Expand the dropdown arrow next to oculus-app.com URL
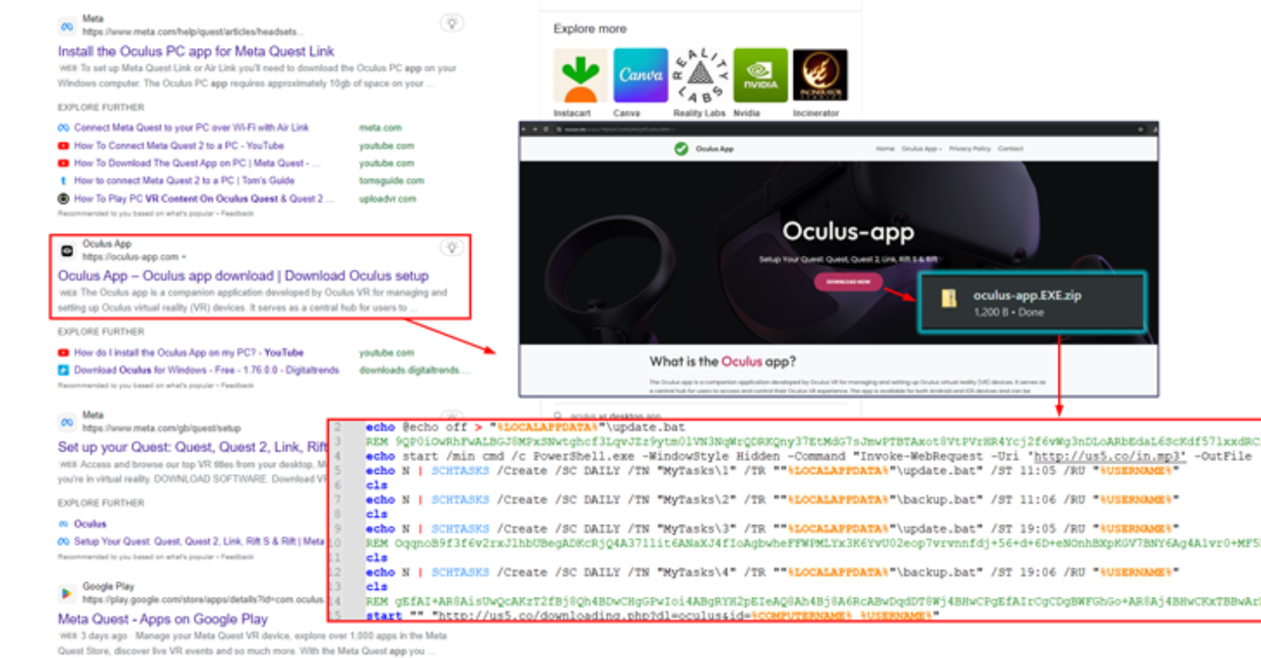 coord(183,257)
